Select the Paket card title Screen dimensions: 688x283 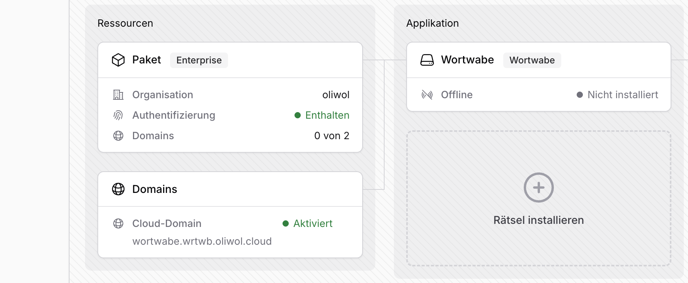click(x=146, y=60)
